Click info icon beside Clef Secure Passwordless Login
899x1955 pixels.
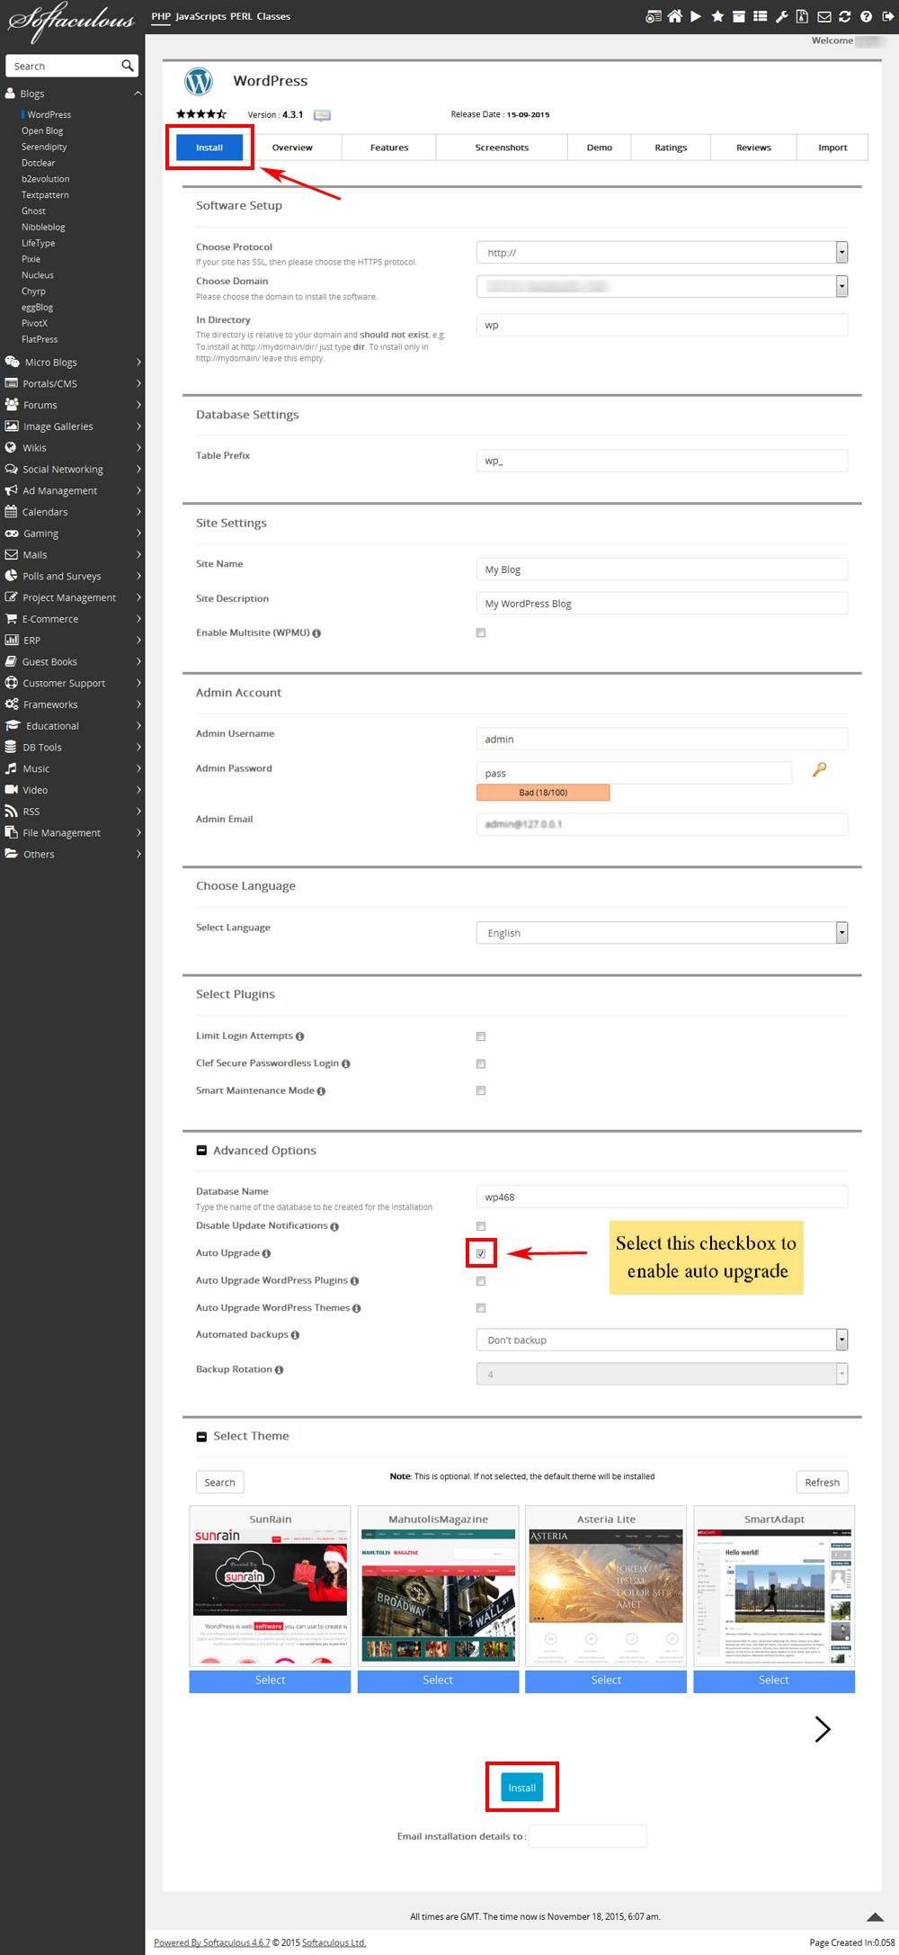[346, 1063]
